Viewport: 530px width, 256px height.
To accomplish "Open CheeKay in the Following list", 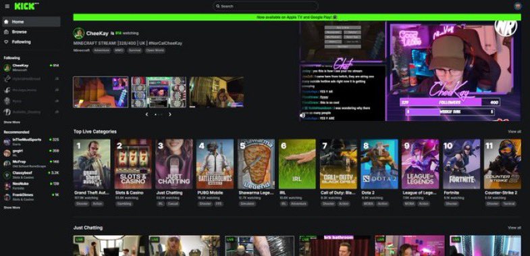I will coord(32,68).
